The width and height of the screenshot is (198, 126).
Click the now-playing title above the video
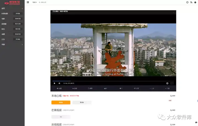click(x=60, y=11)
